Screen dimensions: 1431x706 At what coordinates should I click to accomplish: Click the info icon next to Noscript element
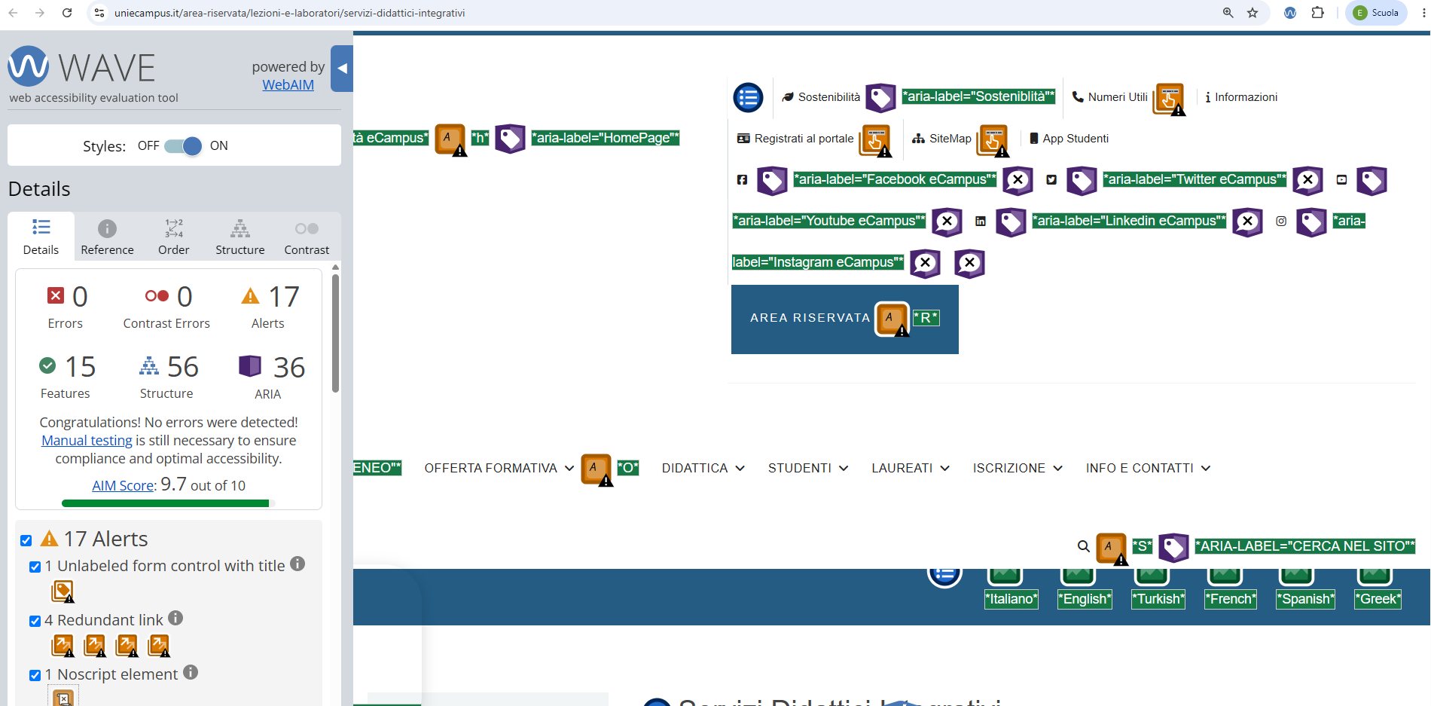(191, 672)
